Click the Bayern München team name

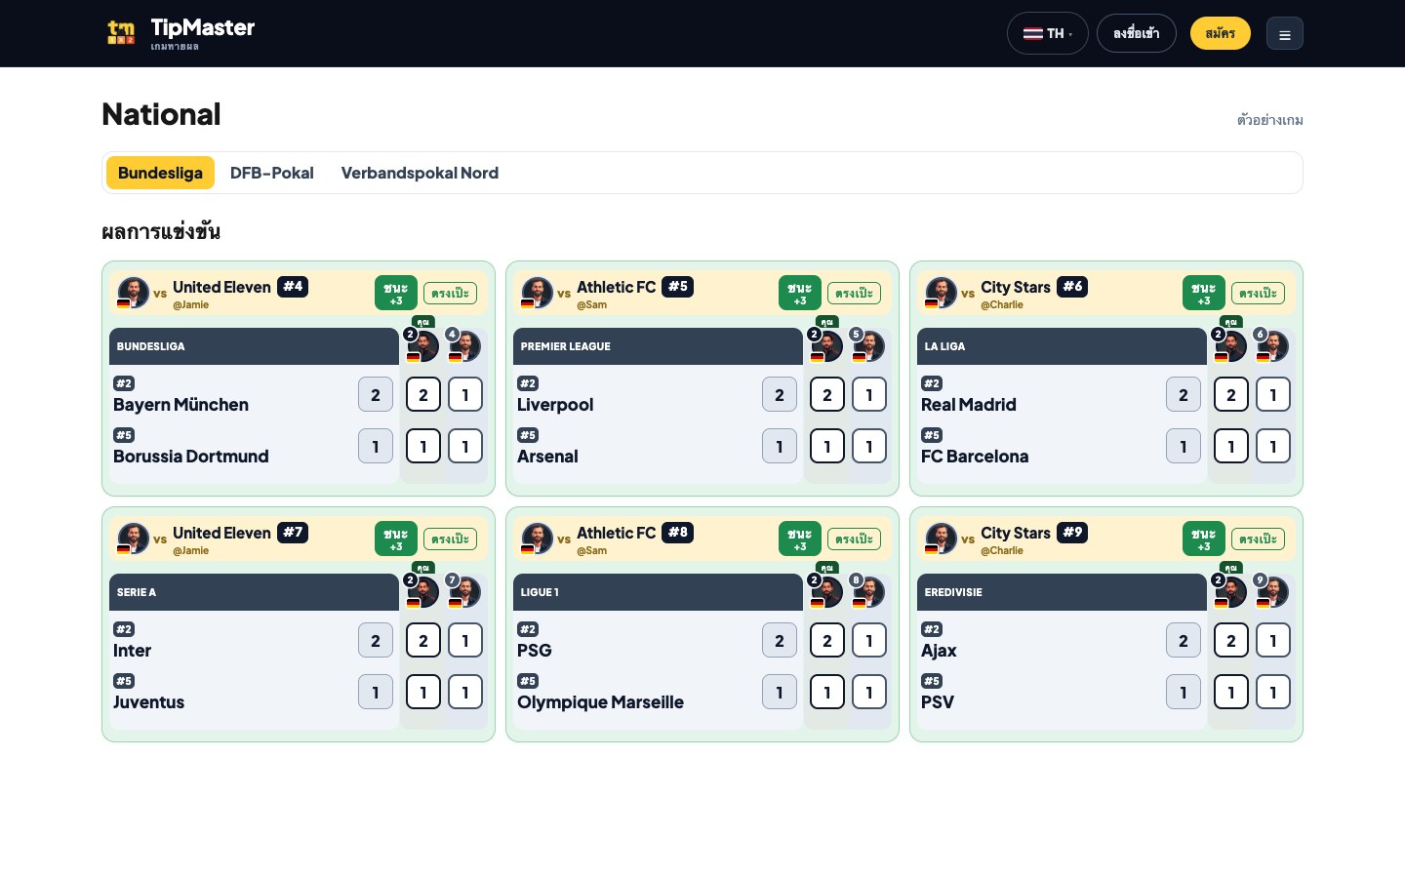tap(181, 404)
